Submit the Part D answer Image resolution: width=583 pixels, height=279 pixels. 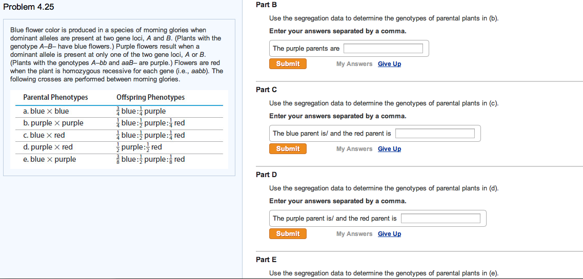tap(288, 234)
